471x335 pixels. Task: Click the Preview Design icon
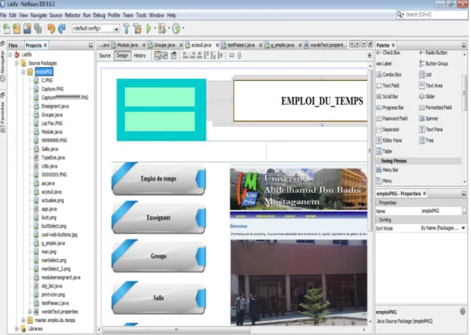pyautogui.click(x=174, y=55)
